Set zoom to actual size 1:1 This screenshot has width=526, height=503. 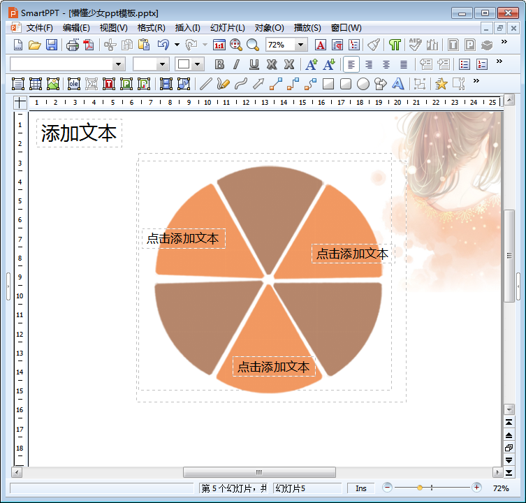(x=219, y=45)
